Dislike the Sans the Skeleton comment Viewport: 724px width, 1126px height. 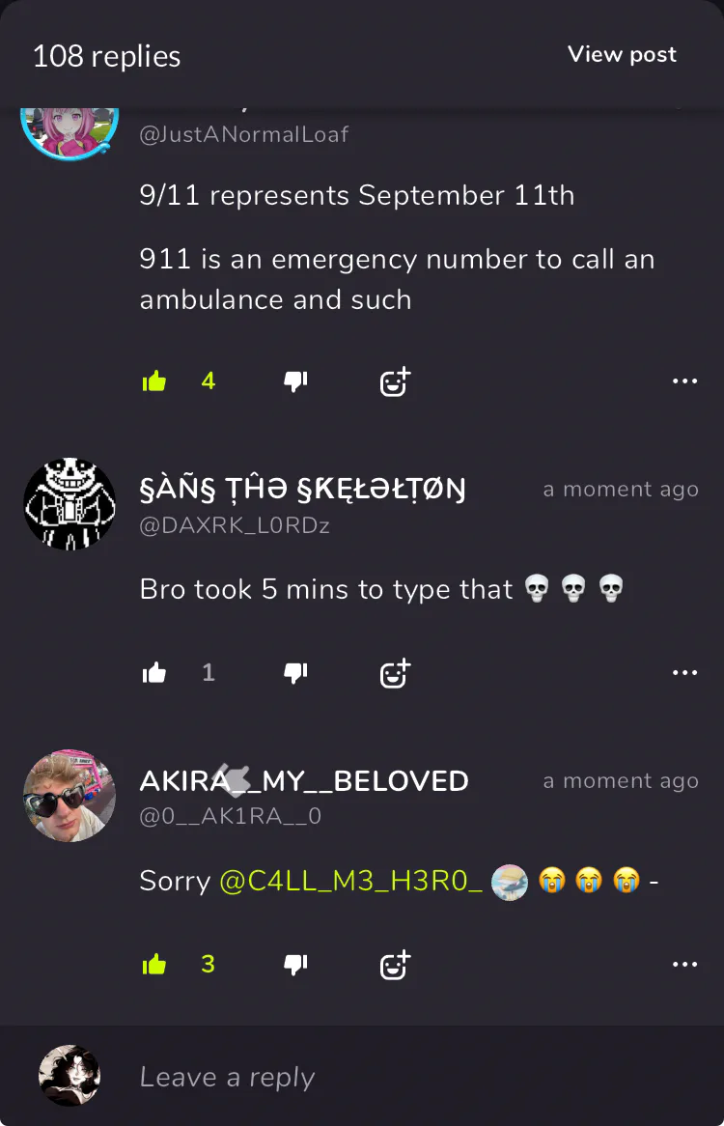click(295, 672)
